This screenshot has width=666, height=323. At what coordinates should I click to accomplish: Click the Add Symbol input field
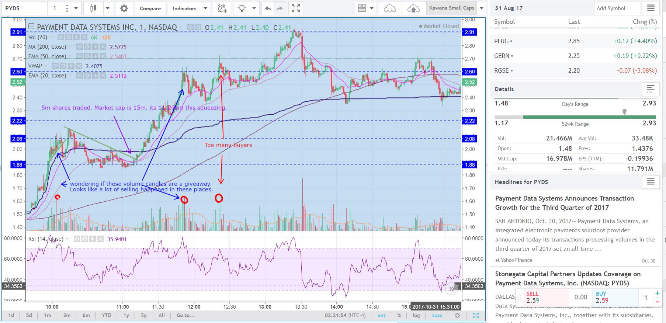617,8
